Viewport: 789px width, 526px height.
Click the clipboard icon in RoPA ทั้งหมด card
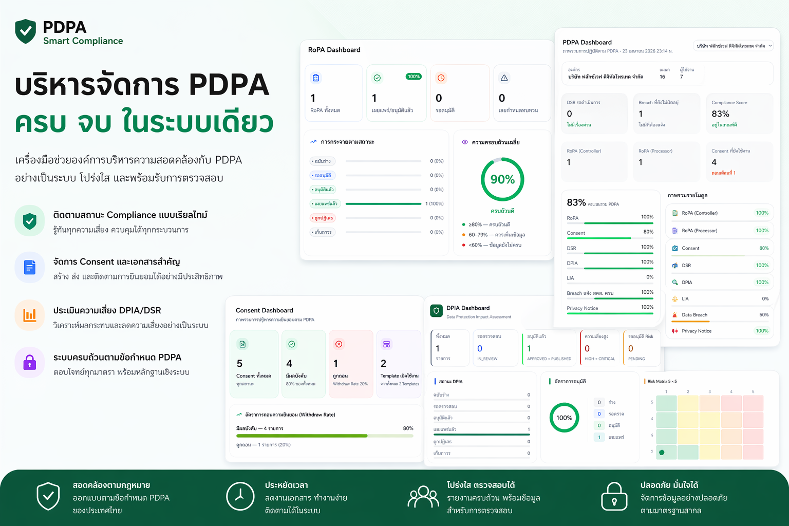pyautogui.click(x=316, y=78)
